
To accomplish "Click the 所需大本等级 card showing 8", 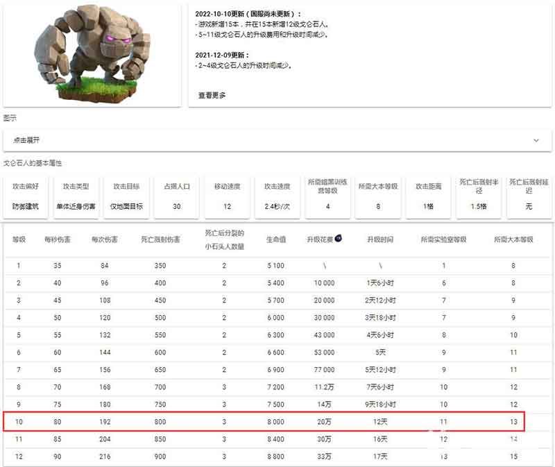I will pos(375,196).
